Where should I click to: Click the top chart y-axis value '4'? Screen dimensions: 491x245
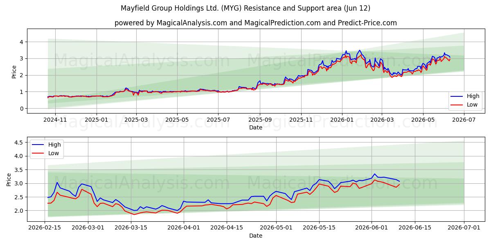click(22, 42)
